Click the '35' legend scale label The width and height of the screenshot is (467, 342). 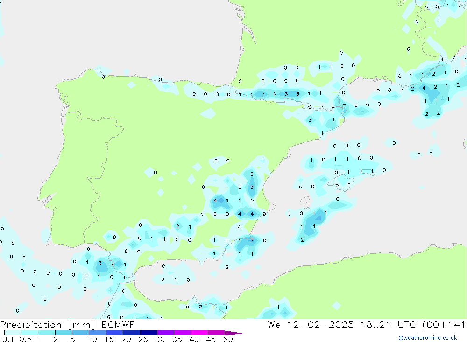pos(177,339)
